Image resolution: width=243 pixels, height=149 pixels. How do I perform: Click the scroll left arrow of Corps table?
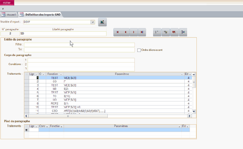point(26,116)
